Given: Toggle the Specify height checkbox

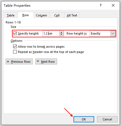Looking at the screenshot, I should (x=15, y=33).
